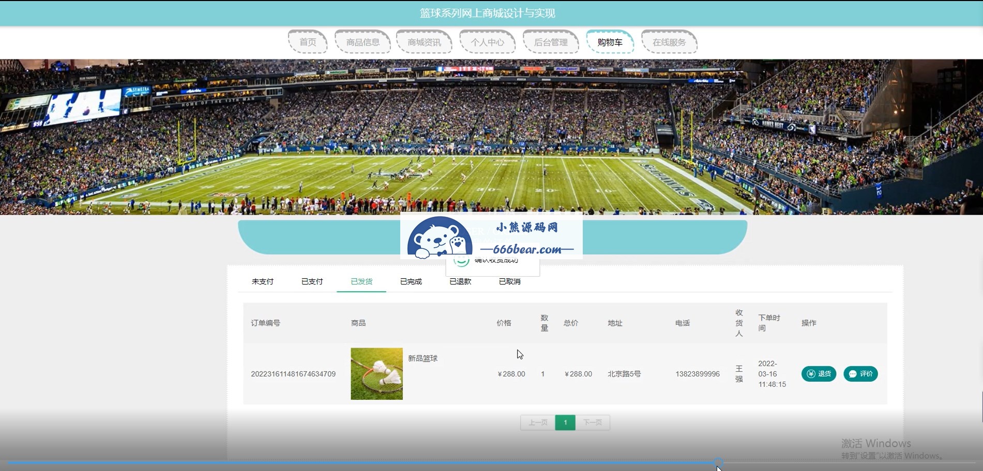Click the ¥288.00 value under 价格

click(511, 374)
